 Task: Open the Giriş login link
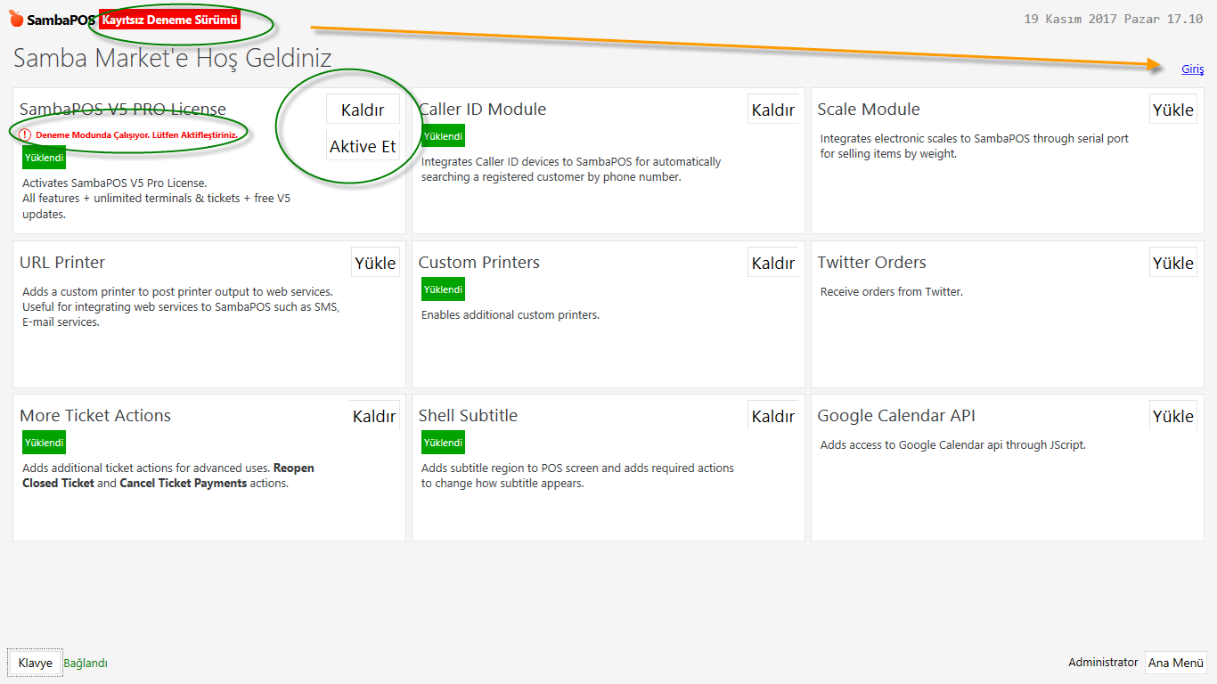tap(1192, 69)
